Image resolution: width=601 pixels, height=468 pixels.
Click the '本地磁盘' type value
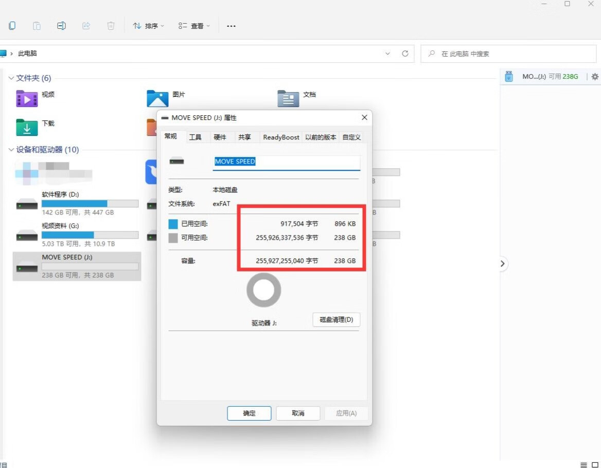225,190
